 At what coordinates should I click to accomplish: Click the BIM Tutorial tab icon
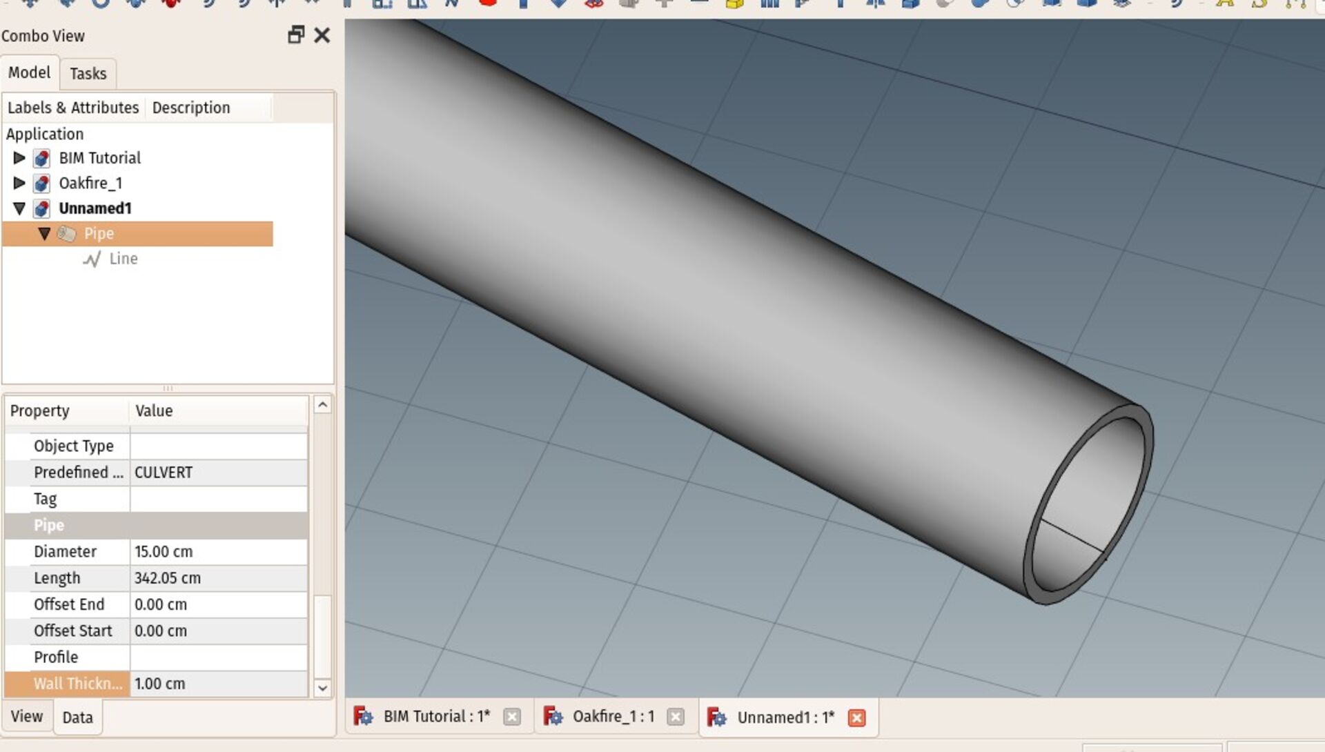365,717
